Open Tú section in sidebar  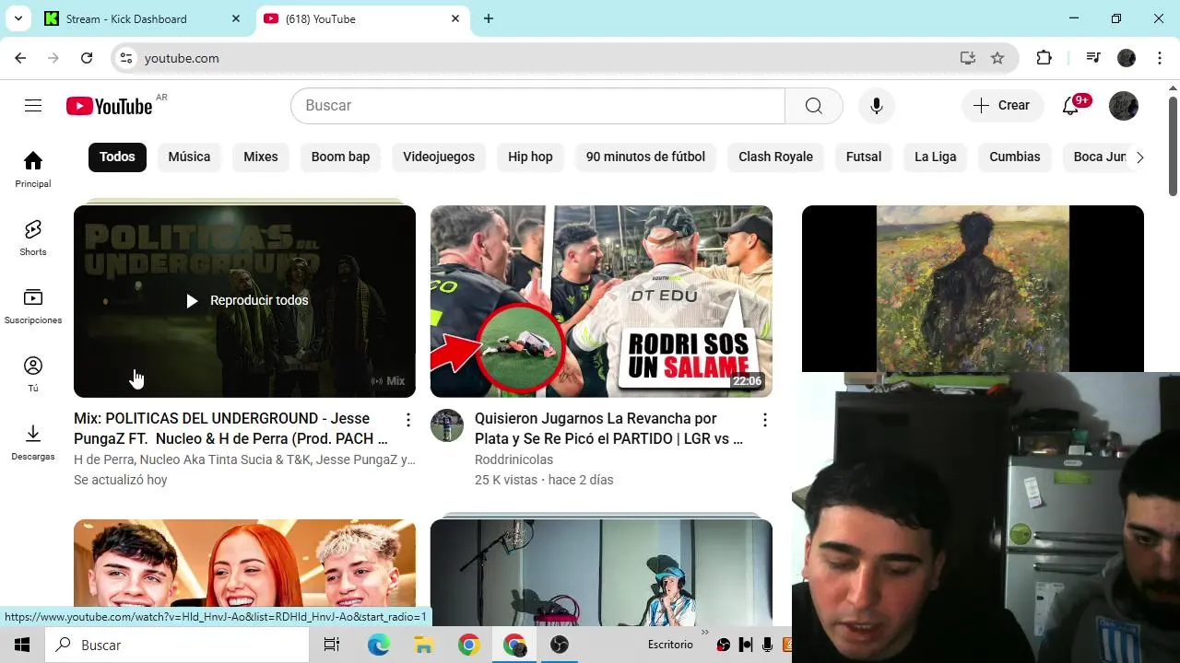pos(33,374)
